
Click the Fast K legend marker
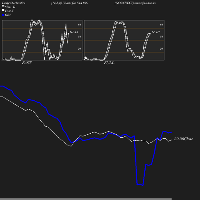pos(3,10)
